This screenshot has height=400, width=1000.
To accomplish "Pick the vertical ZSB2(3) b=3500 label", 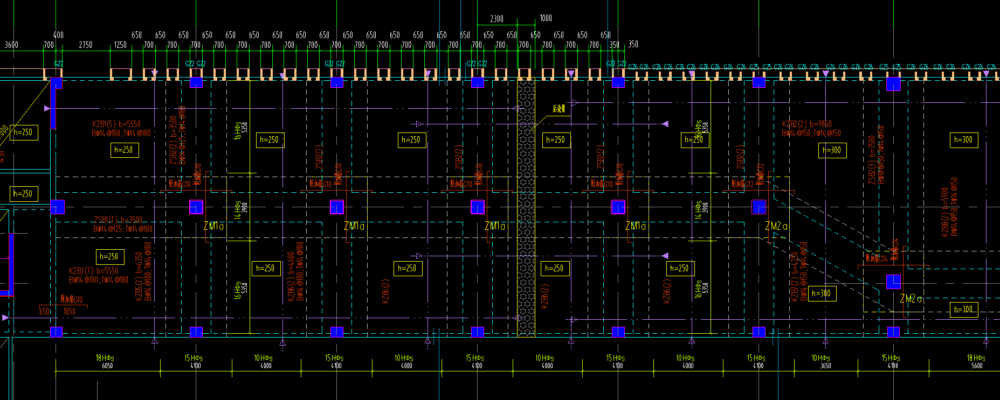I will pyautogui.click(x=872, y=160).
